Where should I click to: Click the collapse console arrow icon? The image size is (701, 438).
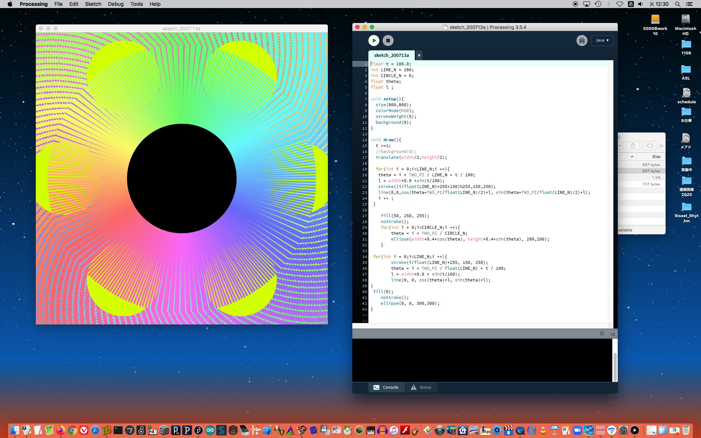(612, 334)
